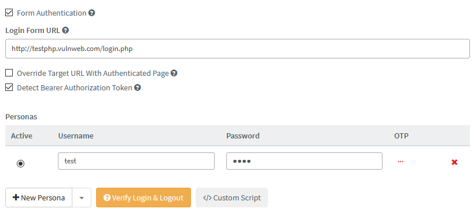Image resolution: width=474 pixels, height=223 pixels.
Task: Click the New Persona button
Action: coord(39,198)
